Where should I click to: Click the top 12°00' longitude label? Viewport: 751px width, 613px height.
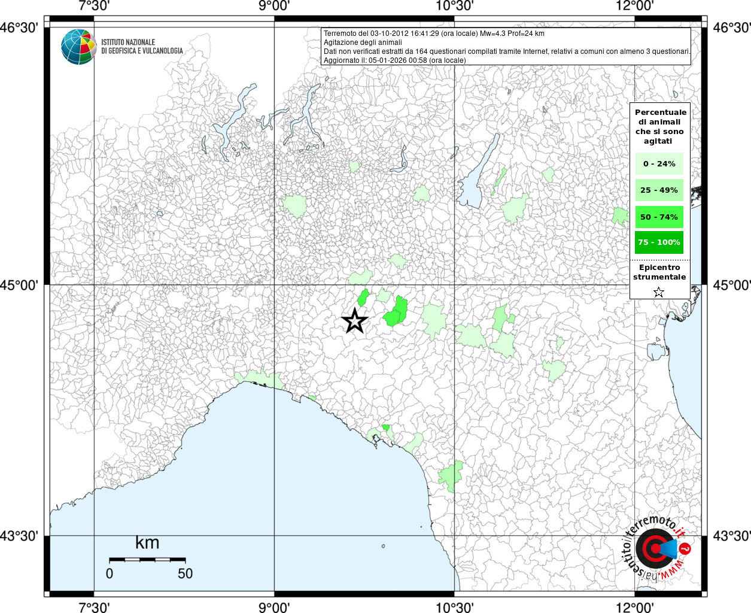(x=635, y=6)
